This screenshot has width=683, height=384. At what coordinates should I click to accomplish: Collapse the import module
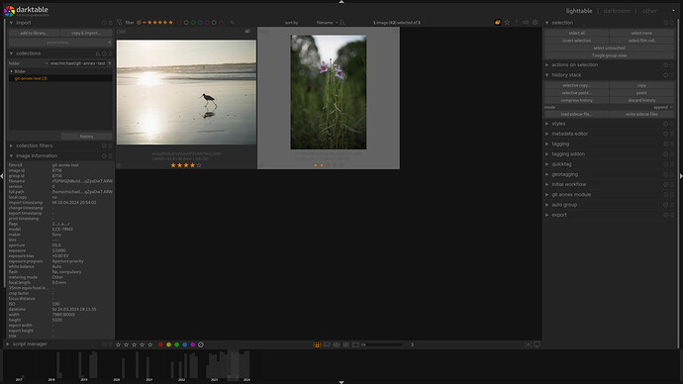[x=11, y=23]
